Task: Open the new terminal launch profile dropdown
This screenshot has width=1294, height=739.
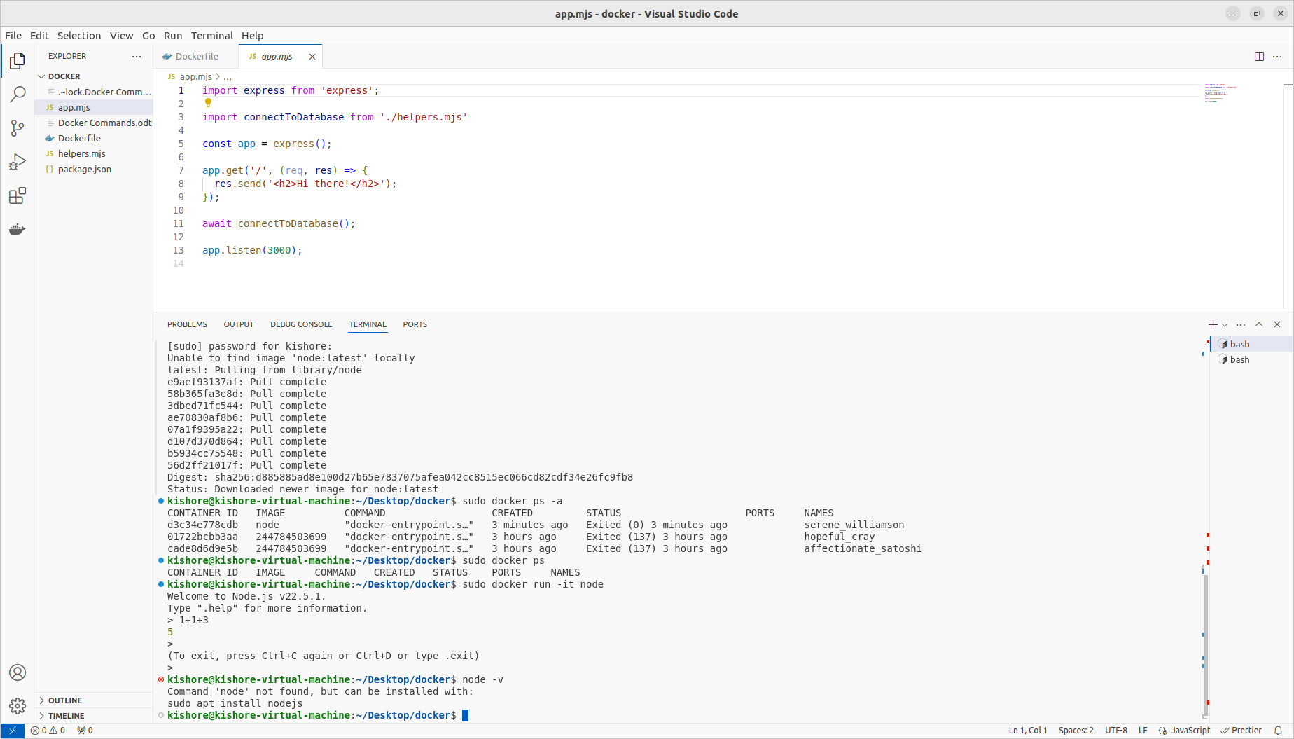Action: coord(1225,325)
